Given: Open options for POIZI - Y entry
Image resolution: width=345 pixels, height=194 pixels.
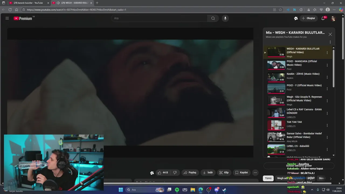Looking at the screenshot, I should 327,89.
